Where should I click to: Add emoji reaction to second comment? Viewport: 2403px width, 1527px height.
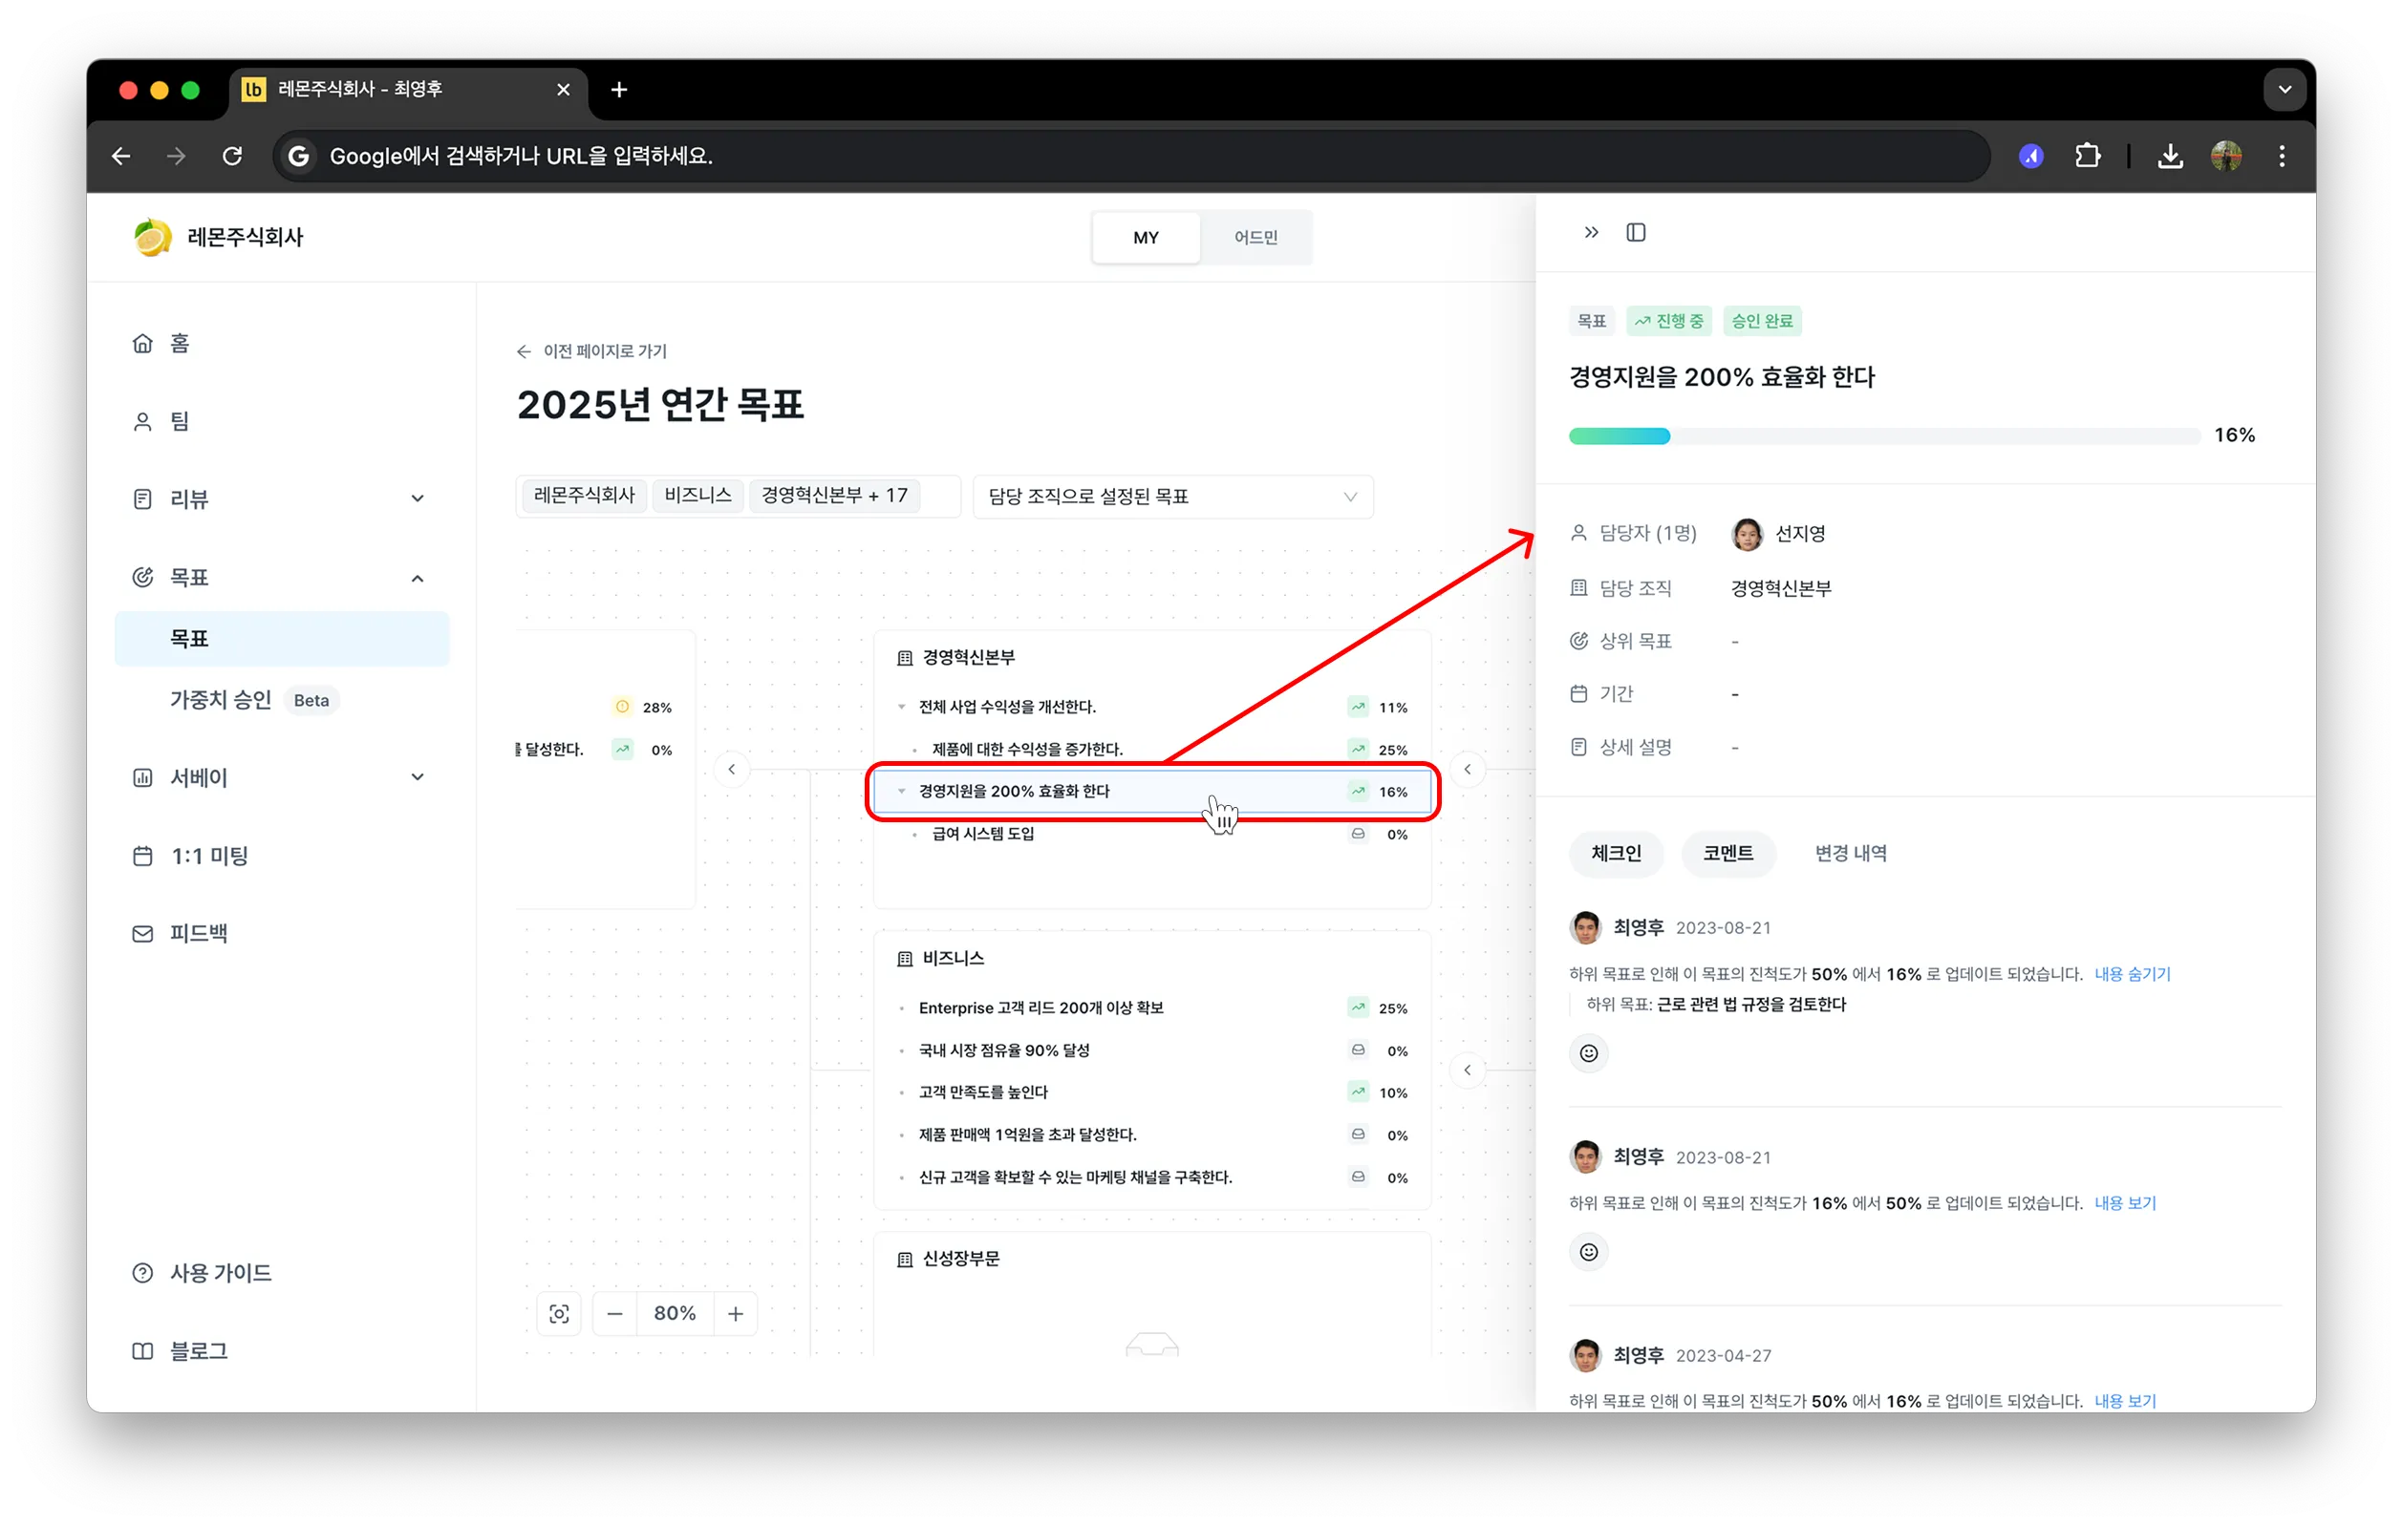pos(1589,1252)
